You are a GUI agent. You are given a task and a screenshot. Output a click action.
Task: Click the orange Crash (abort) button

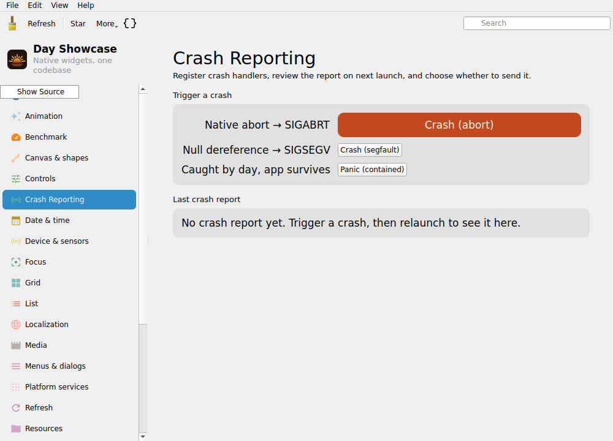(x=459, y=125)
